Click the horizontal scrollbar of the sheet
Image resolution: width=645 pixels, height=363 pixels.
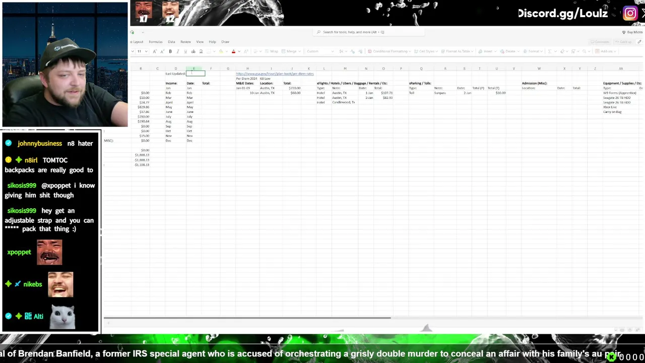pyautogui.click(x=247, y=318)
